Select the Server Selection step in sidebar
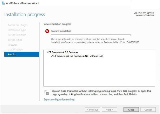 [17, 35]
